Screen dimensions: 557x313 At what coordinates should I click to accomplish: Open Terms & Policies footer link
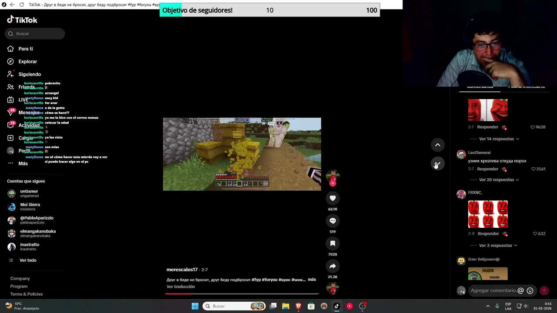(x=27, y=294)
